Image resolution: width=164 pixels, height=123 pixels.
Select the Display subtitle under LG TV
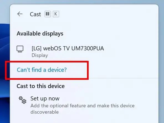tap(40, 55)
